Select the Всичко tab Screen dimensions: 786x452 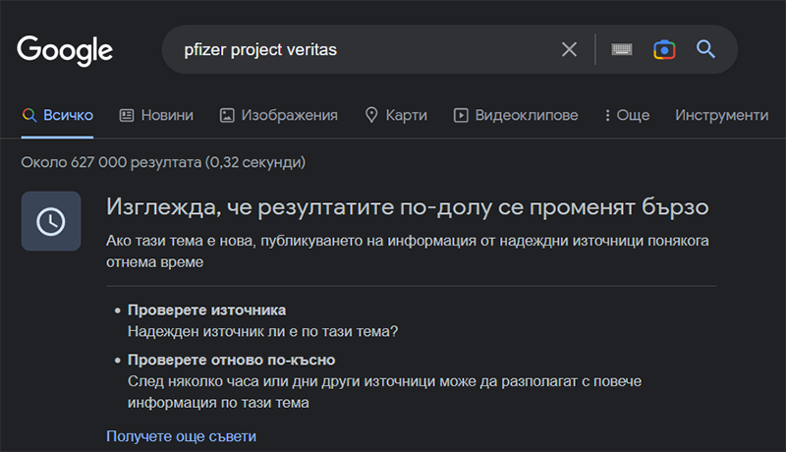58,115
